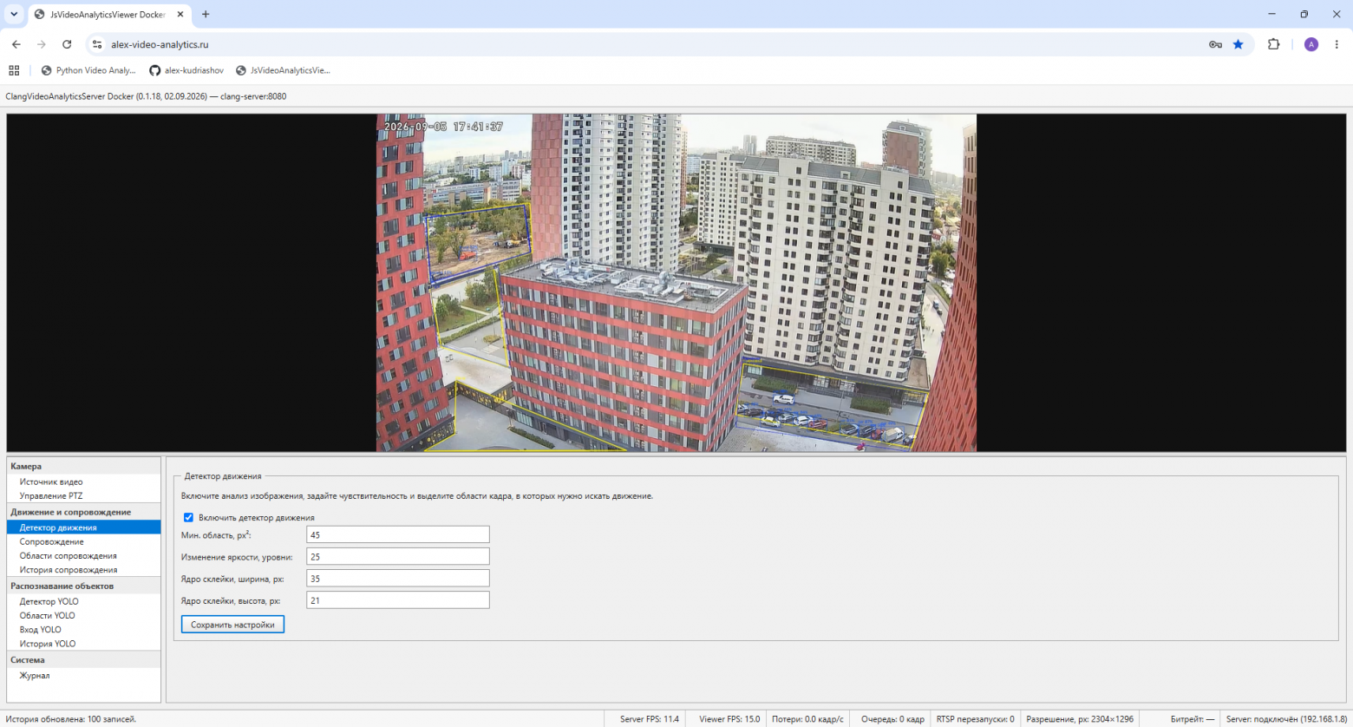Click the Viewer FPS: 15.0 status entry
This screenshot has width=1353, height=727.
pos(729,719)
